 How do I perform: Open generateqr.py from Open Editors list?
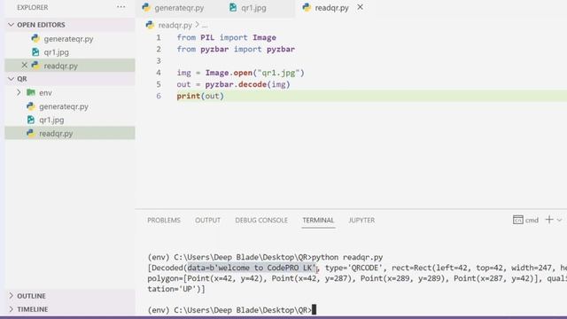(68, 39)
